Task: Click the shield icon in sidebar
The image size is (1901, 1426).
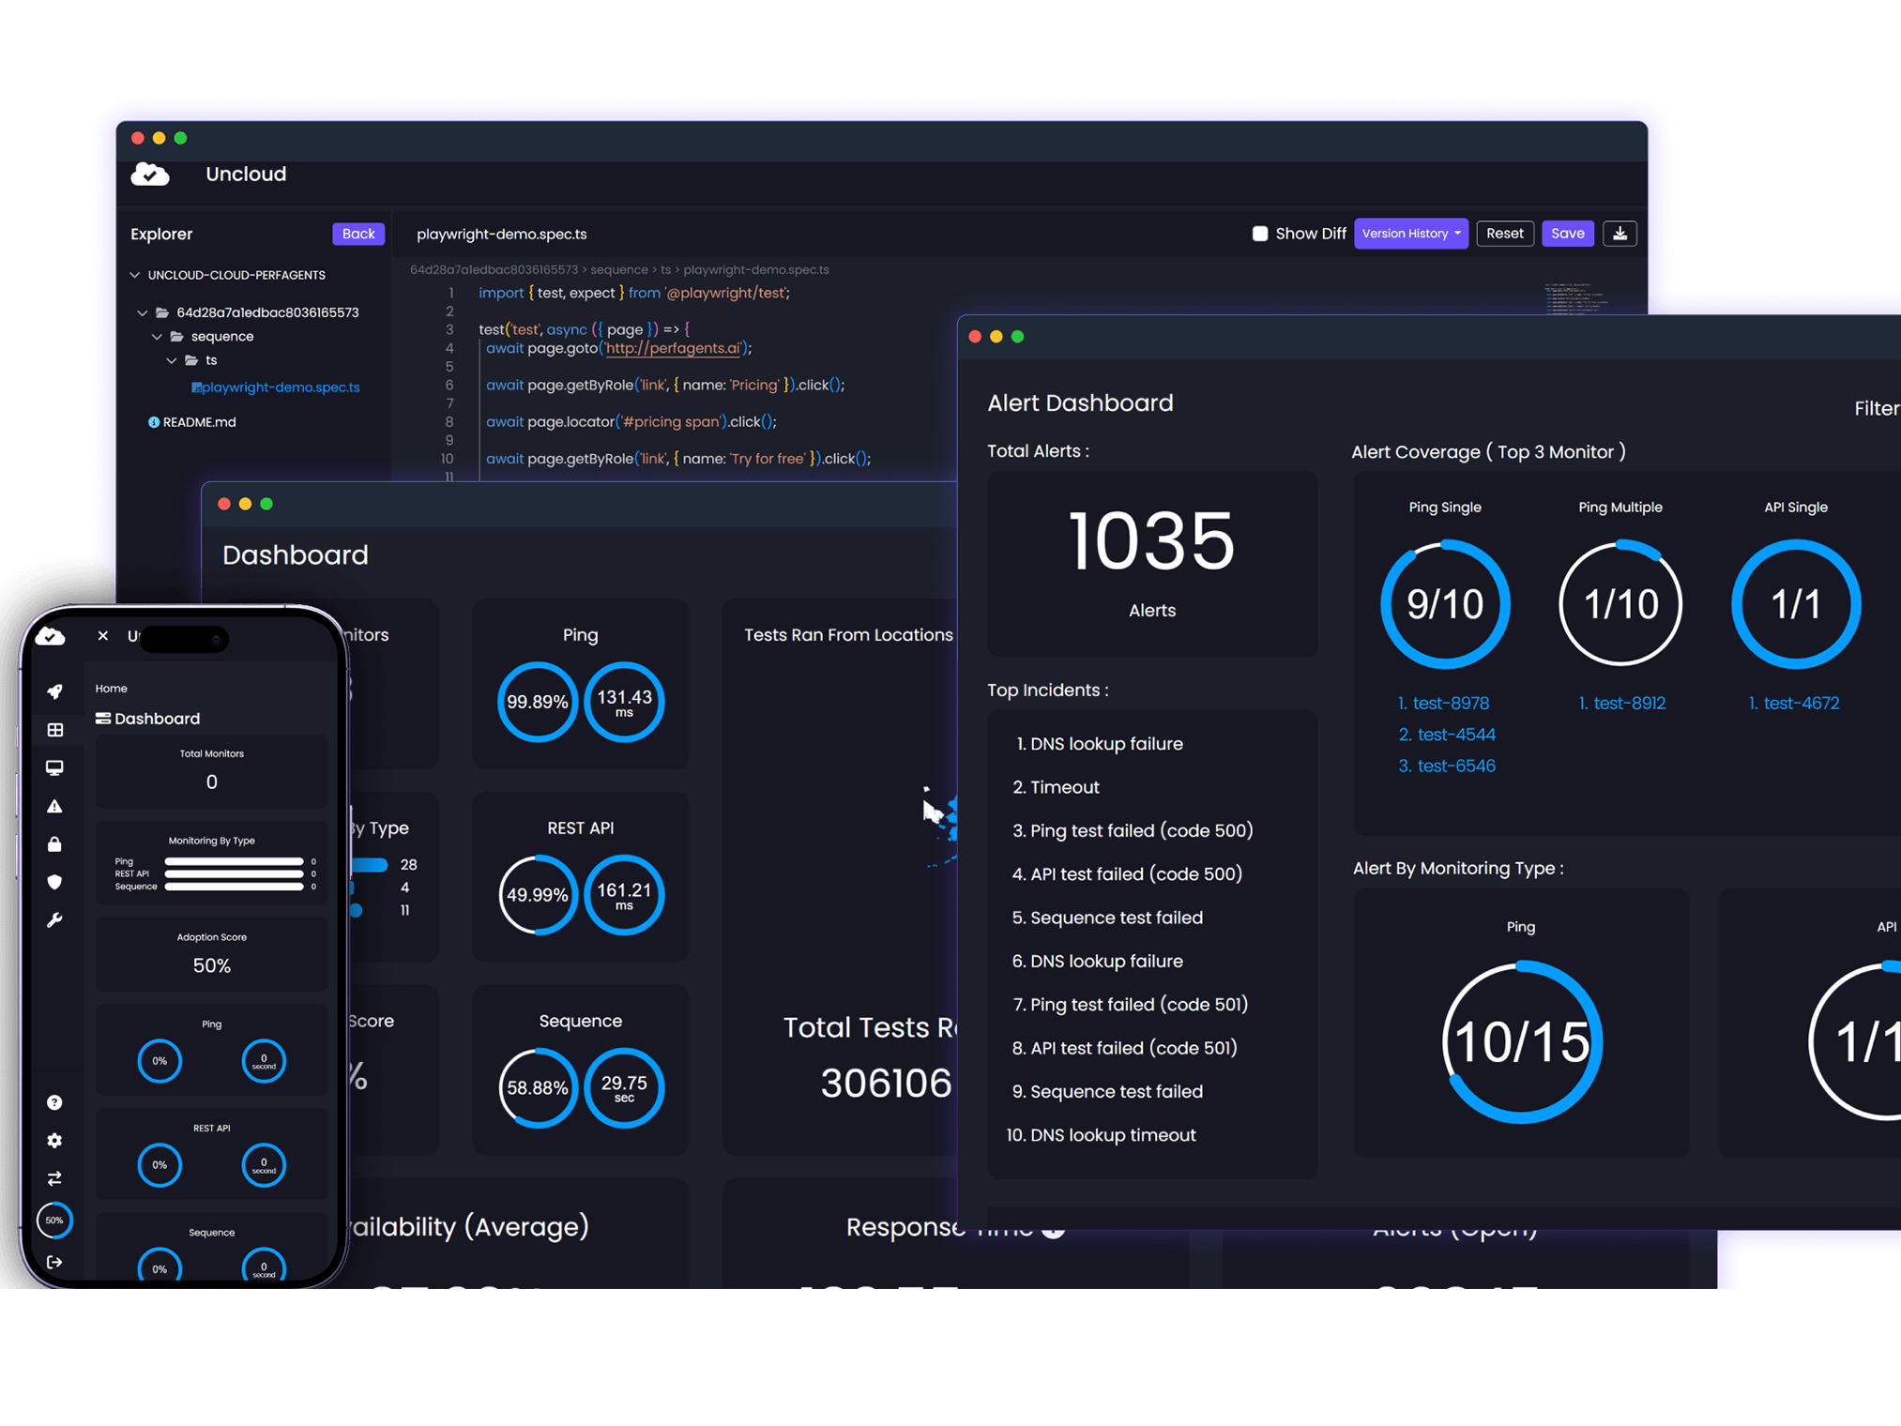Action: click(55, 882)
